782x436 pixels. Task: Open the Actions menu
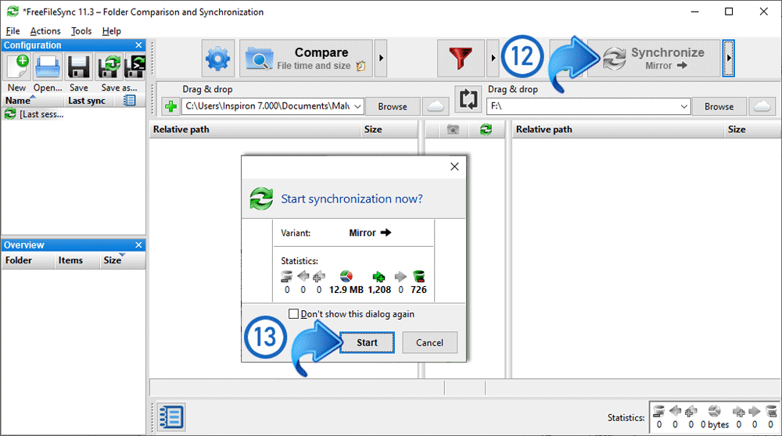click(x=45, y=31)
